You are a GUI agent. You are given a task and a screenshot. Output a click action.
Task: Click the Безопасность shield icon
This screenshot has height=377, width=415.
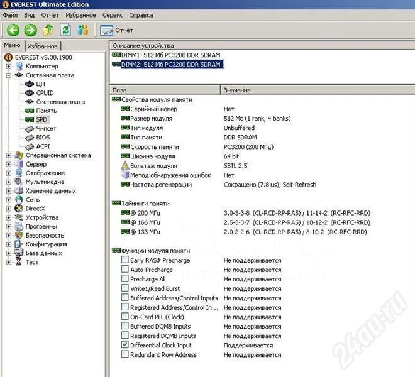pos(19,235)
